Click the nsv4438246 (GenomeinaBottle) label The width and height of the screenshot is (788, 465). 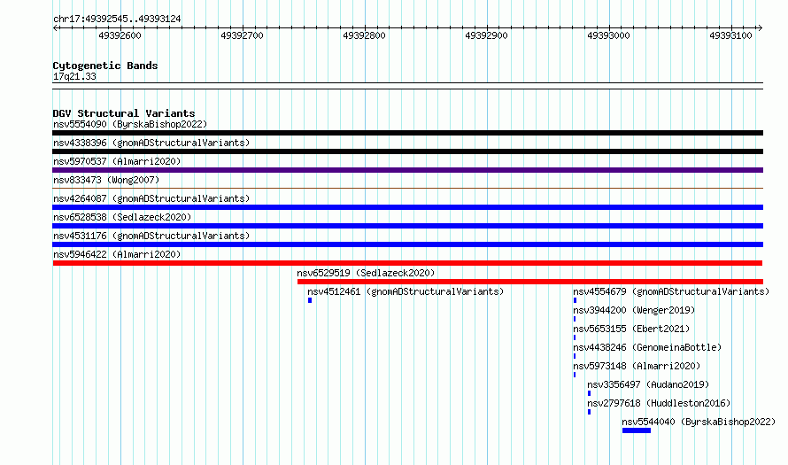(647, 347)
